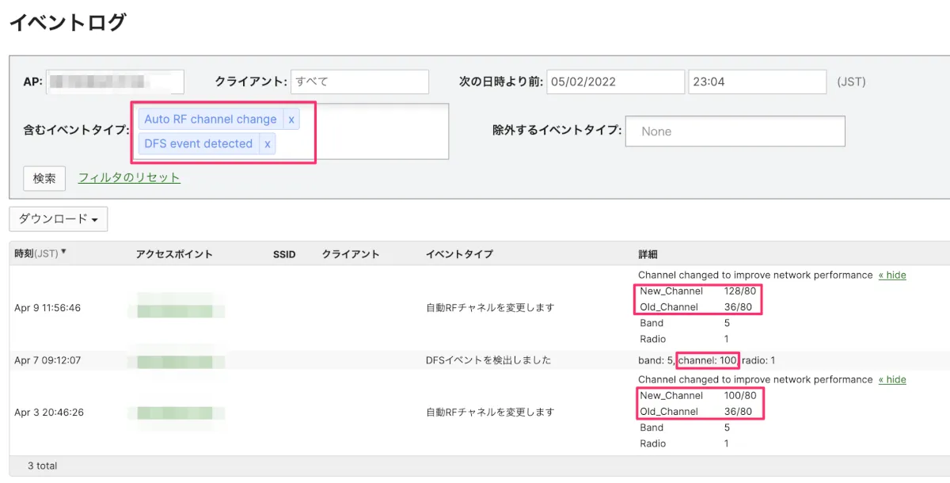Click the Auto RF channel change tag label
Screen dimensions: 950x483
[x=211, y=120]
